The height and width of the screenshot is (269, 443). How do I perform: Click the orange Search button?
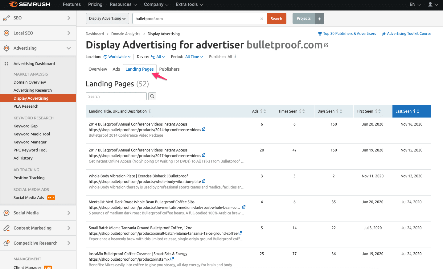click(x=277, y=19)
